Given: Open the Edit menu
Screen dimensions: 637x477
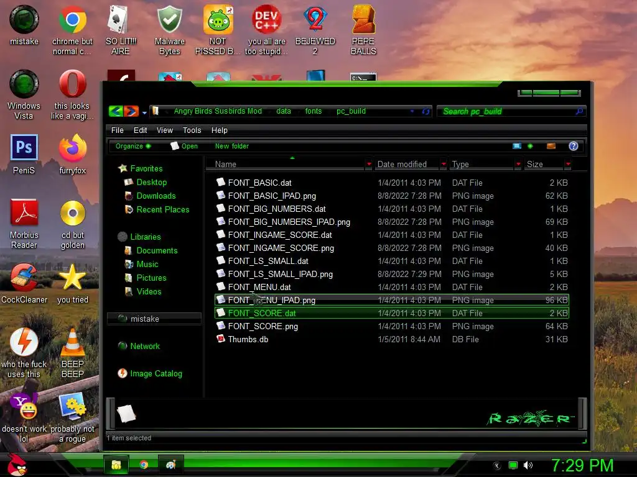Looking at the screenshot, I should 140,130.
